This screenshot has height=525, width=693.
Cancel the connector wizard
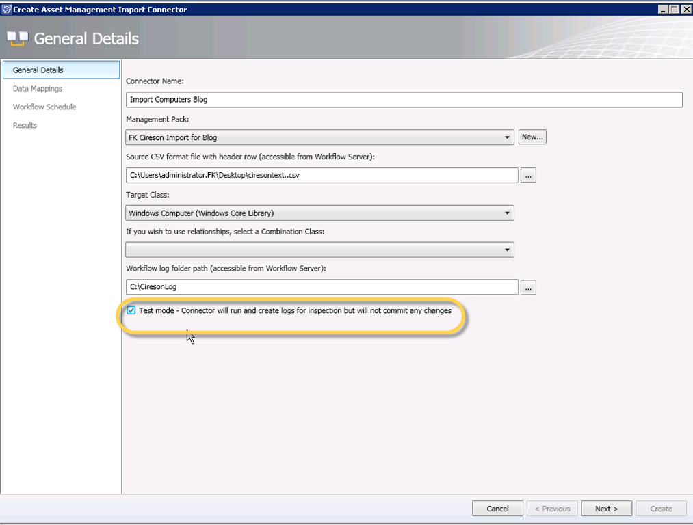point(497,509)
